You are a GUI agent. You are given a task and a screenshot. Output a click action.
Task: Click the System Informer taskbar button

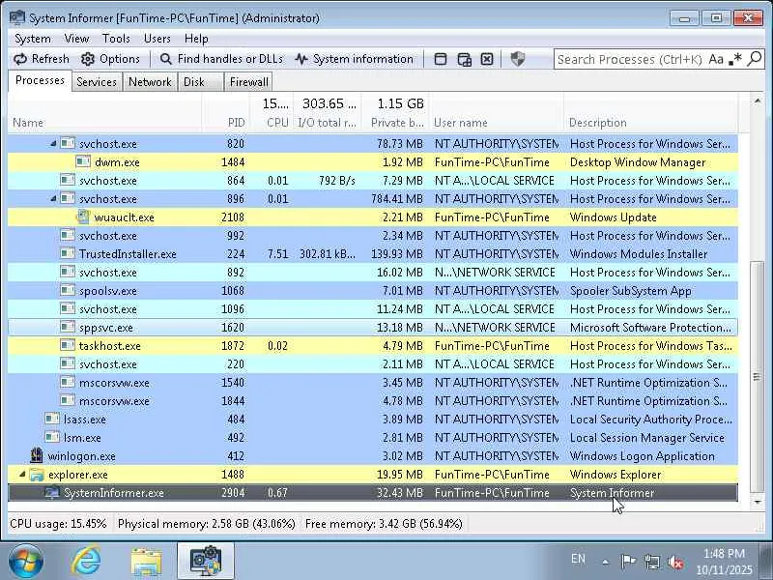click(206, 561)
